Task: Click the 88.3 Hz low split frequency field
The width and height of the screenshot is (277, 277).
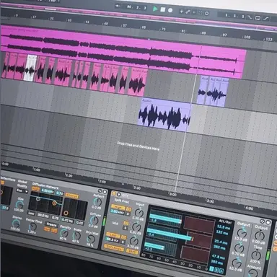Action: [x=112, y=239]
